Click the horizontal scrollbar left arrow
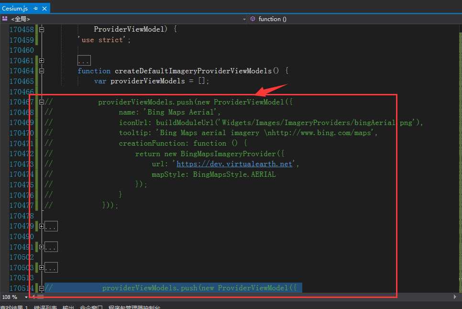The height and width of the screenshot is (309, 462). pos(33,297)
